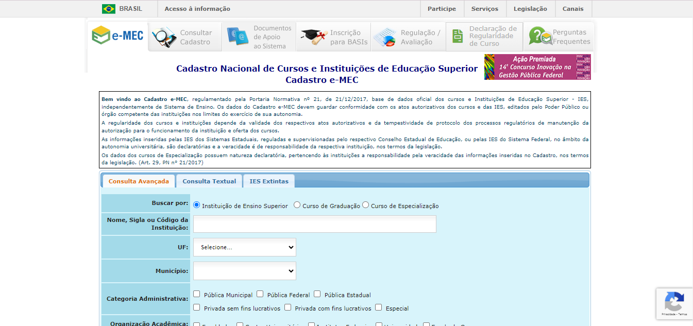Check the Pública Municipal checkbox

tap(197, 294)
